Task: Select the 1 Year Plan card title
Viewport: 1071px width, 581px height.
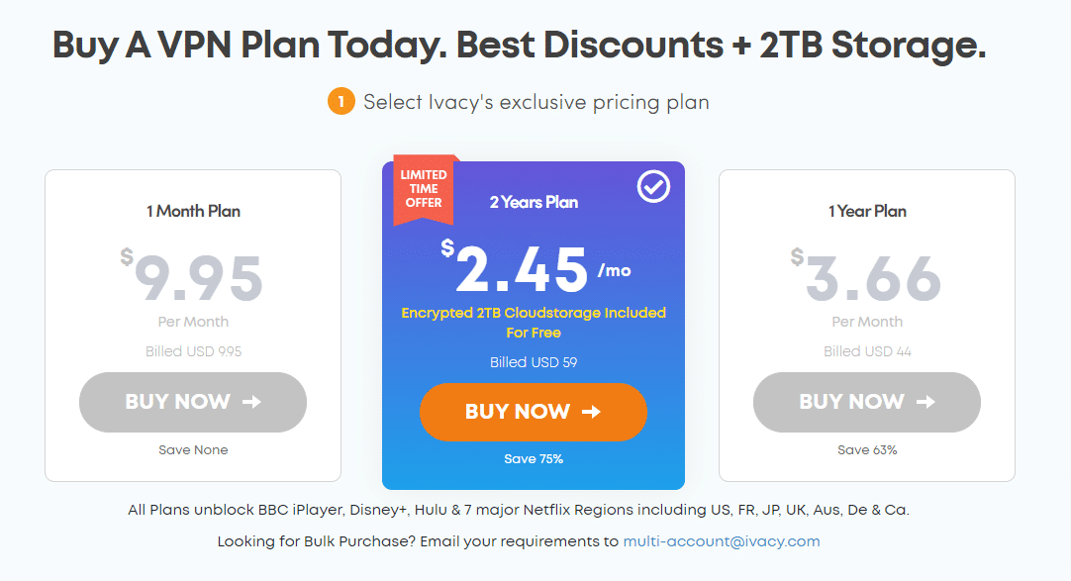Action: (867, 211)
